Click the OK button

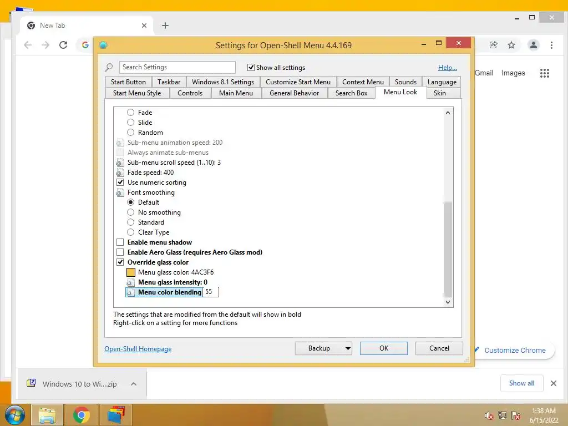(384, 348)
